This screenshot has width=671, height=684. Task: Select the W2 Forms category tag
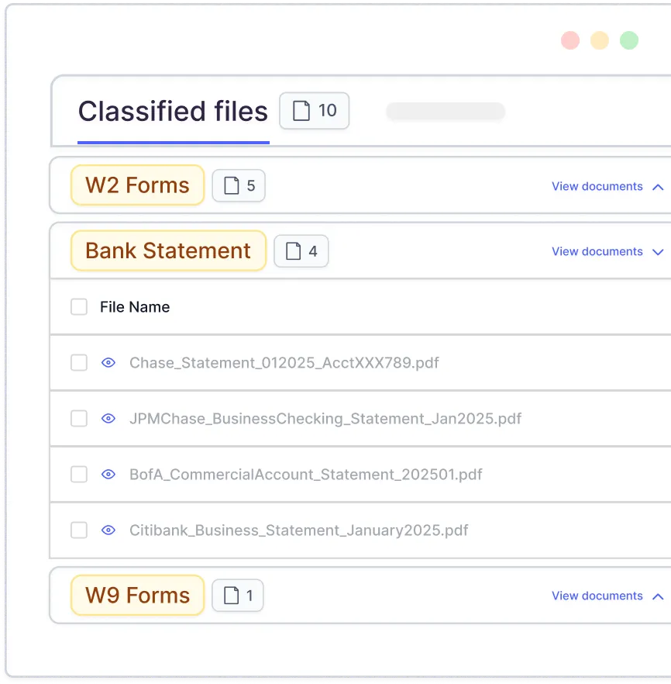pyautogui.click(x=137, y=185)
